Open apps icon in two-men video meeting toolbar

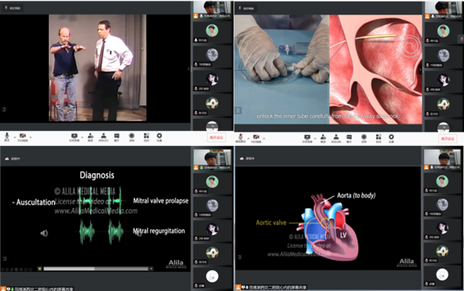point(146,137)
